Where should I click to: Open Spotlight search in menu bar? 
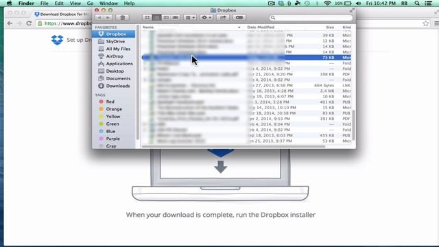pyautogui.click(x=417, y=3)
